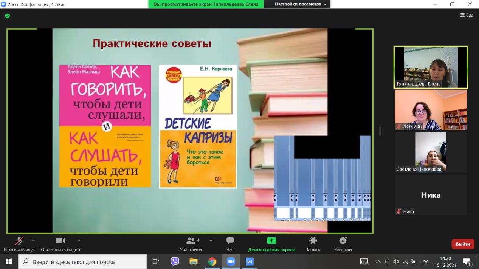Start recording with Запись
The image size is (479, 269).
click(313, 244)
